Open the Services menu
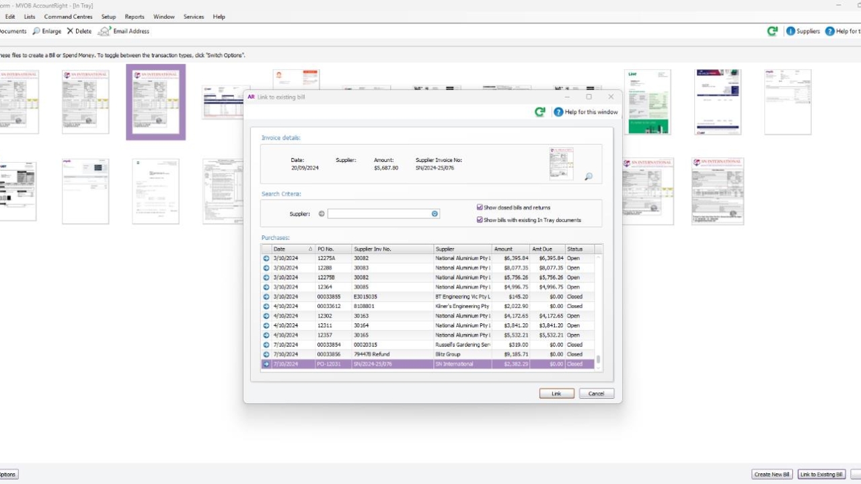This screenshot has width=861, height=484. tap(194, 17)
